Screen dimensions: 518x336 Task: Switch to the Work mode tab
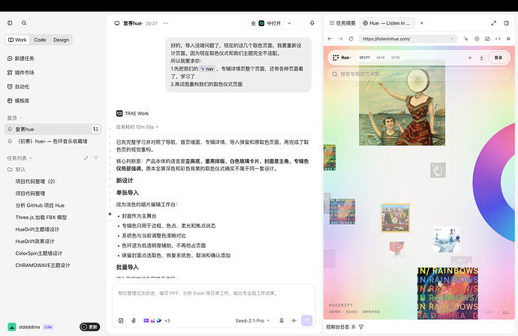pos(17,40)
